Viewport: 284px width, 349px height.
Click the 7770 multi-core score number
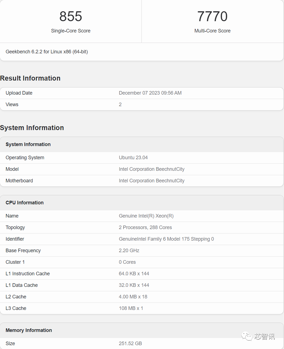pyautogui.click(x=212, y=17)
